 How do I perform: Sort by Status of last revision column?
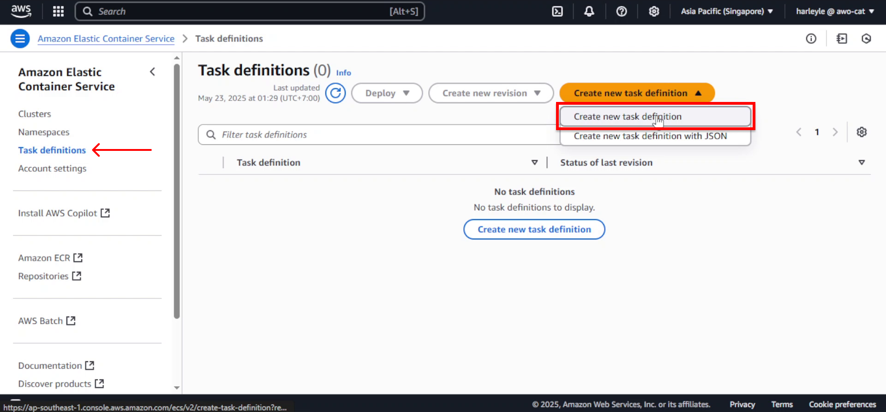click(862, 162)
